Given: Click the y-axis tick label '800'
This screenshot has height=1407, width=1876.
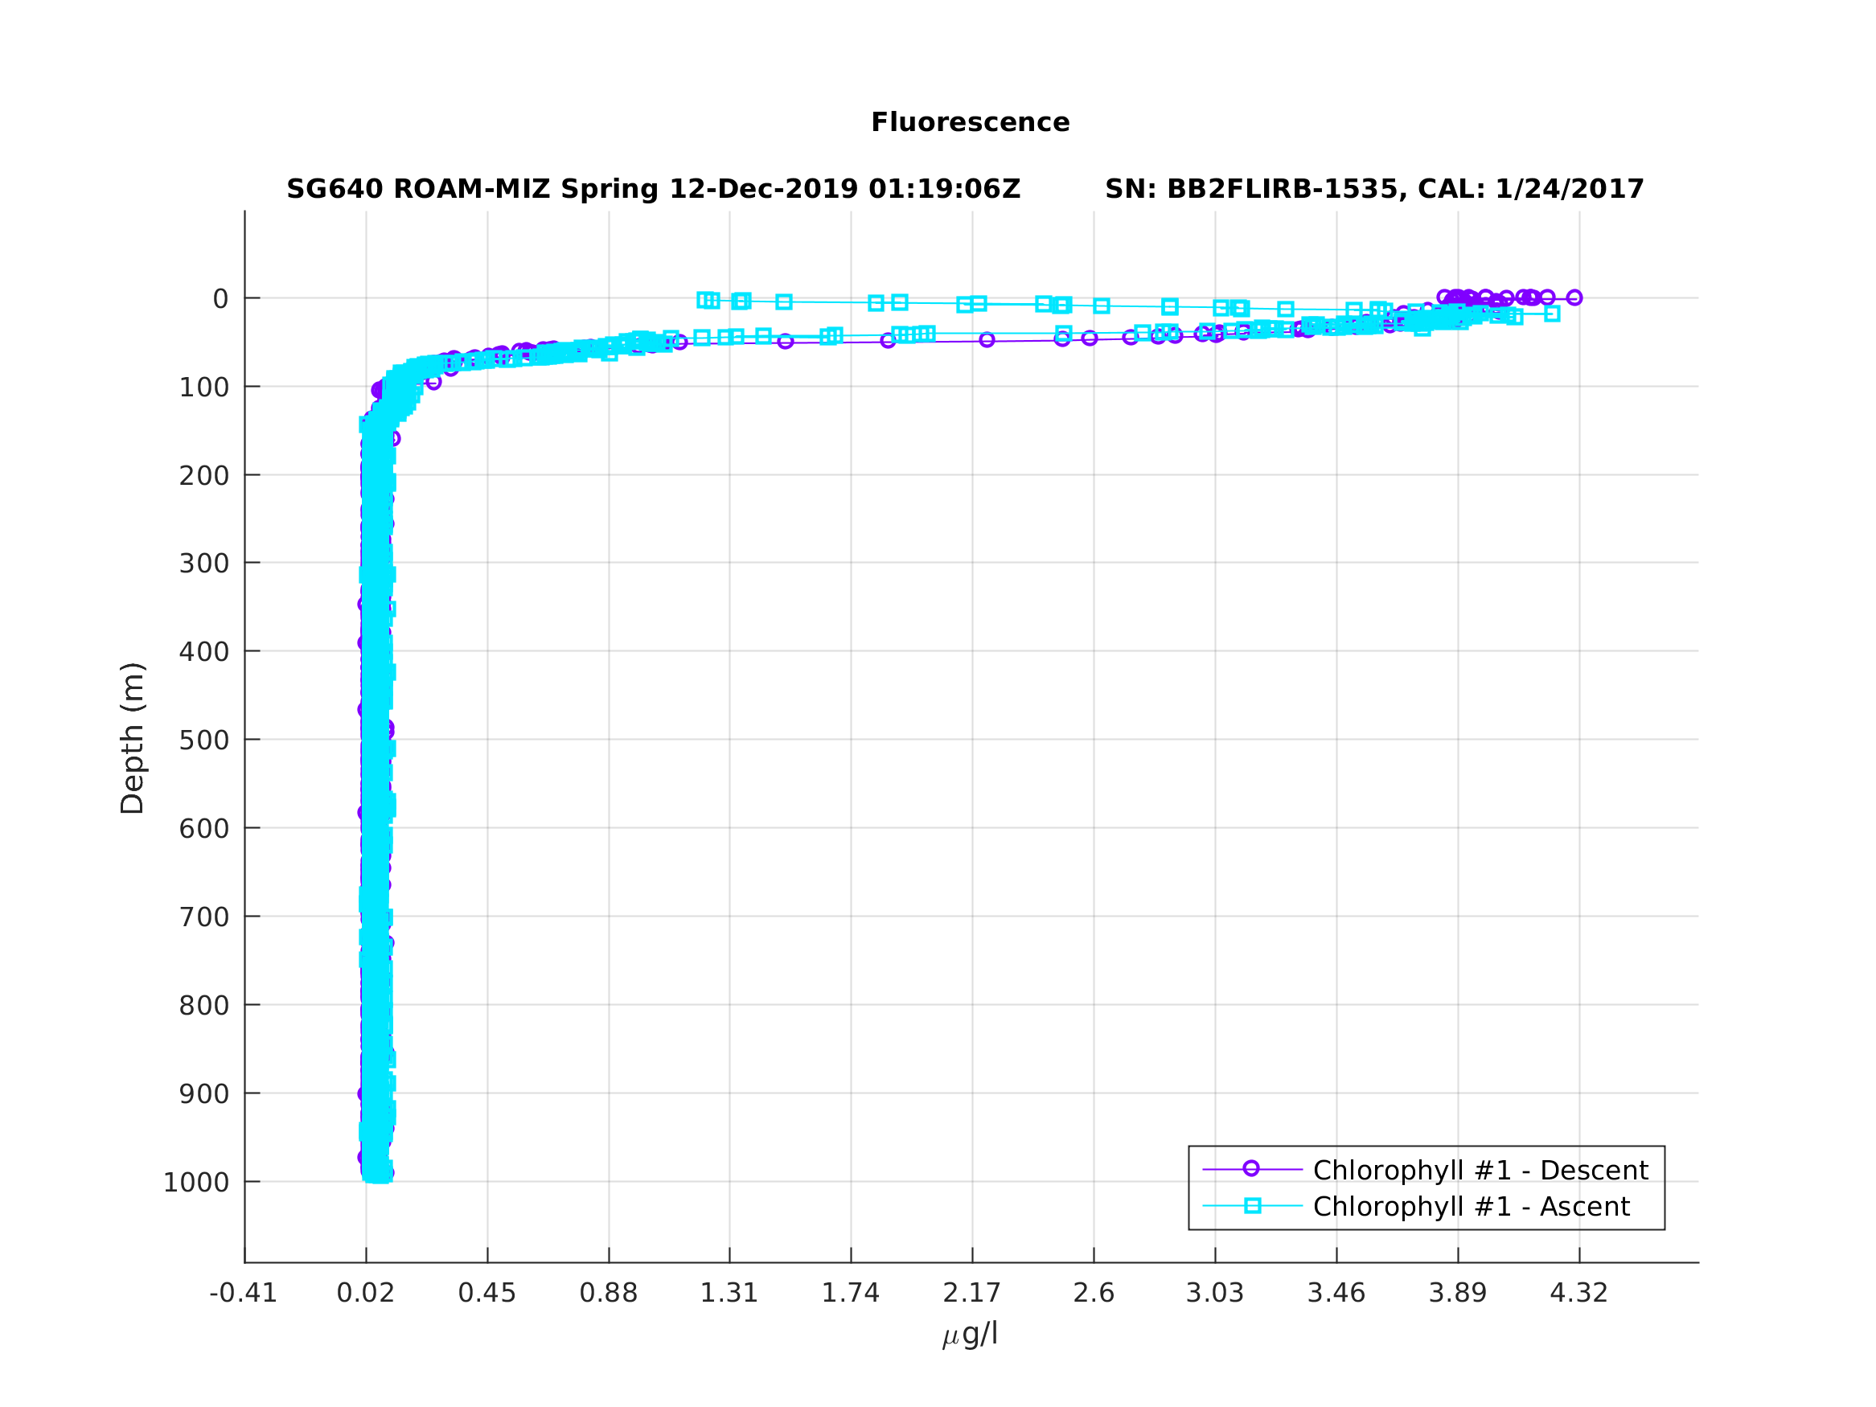Looking at the screenshot, I should point(203,1006).
